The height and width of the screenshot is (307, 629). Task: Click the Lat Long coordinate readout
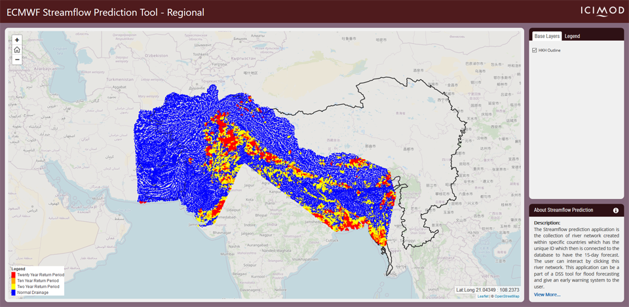pos(488,289)
